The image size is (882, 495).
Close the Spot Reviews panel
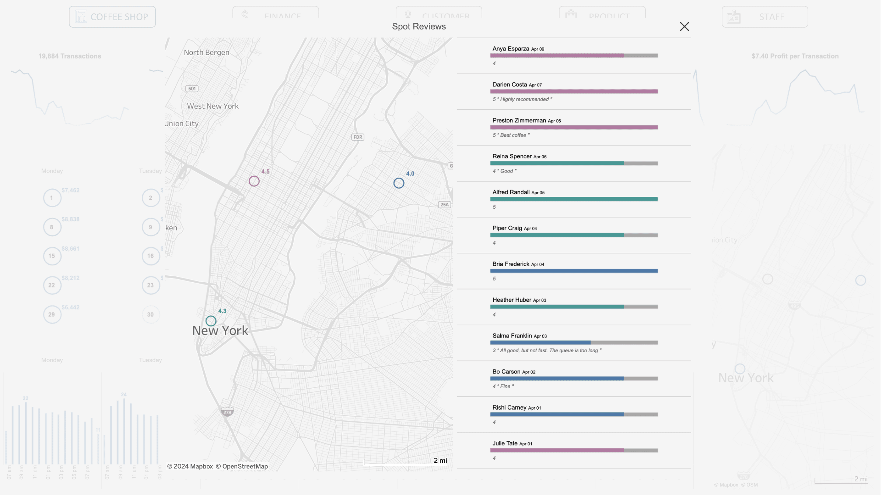pos(684,26)
